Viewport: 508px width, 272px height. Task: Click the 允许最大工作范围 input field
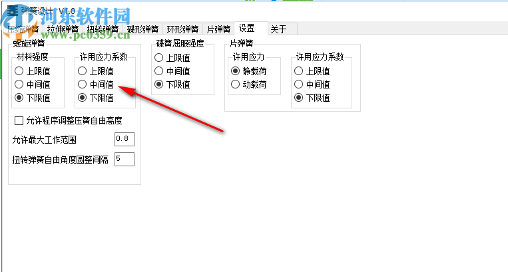coord(125,140)
